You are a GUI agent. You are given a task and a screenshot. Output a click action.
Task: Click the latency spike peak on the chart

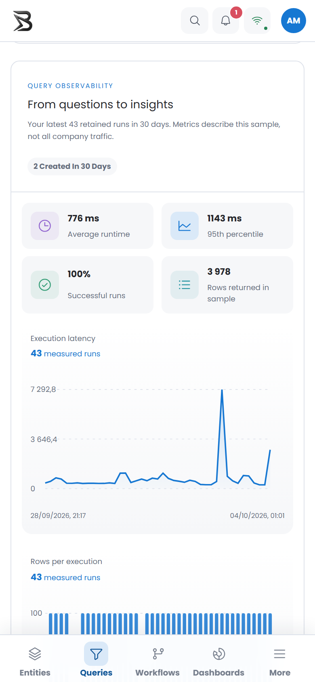pos(222,390)
